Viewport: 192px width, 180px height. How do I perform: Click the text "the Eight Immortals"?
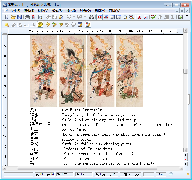point(82,110)
